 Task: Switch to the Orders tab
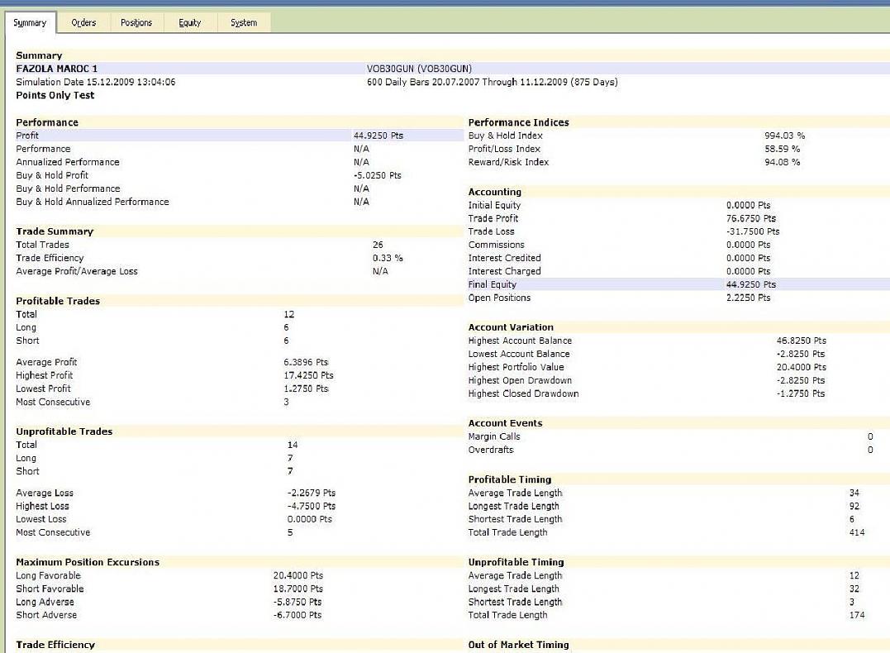click(83, 23)
